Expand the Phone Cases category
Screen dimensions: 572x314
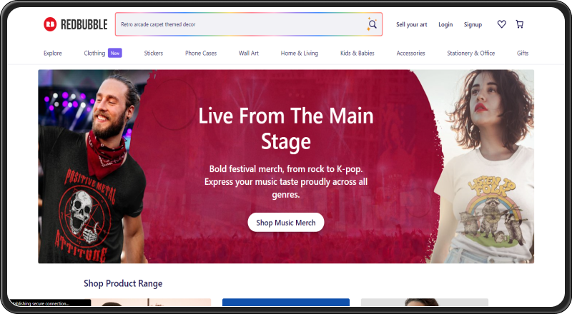[201, 54]
